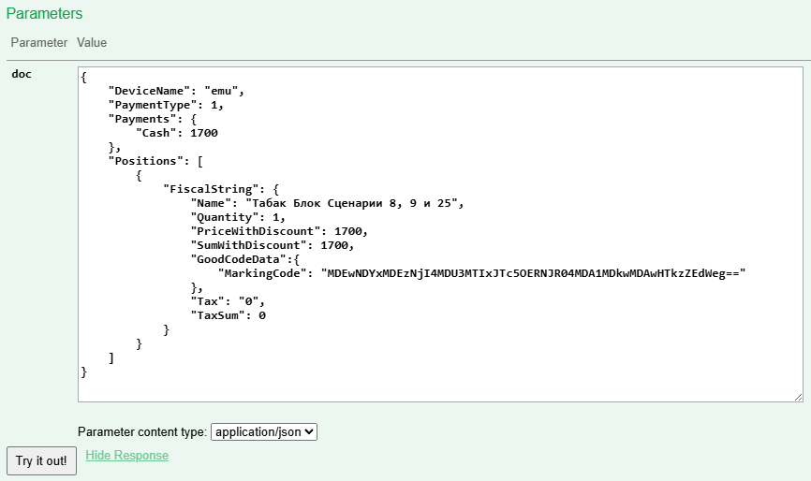Click the Value column header
Screen dimensions: 811x481
pos(92,43)
